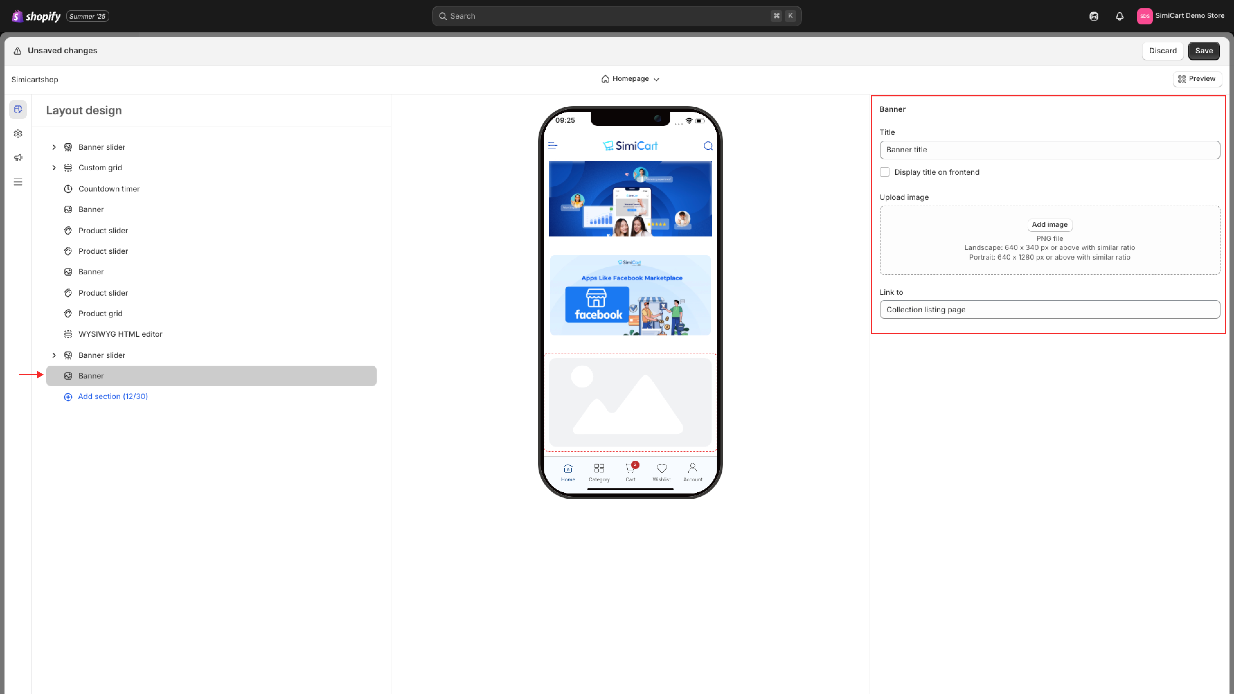Open the notifications bell icon
Image resolution: width=1234 pixels, height=694 pixels.
click(1119, 16)
